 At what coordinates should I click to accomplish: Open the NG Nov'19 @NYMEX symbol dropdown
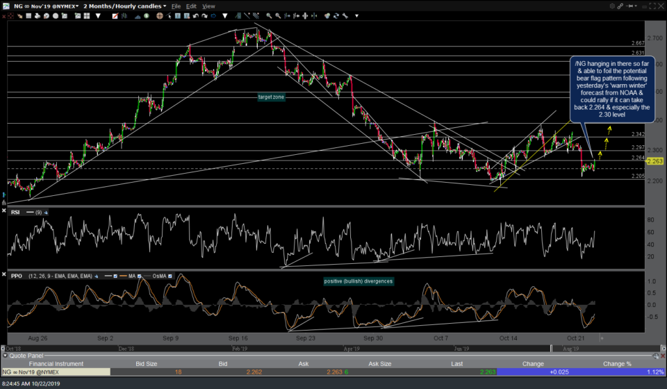click(46, 6)
